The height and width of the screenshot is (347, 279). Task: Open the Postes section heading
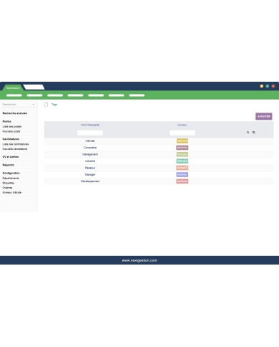pos(6,121)
